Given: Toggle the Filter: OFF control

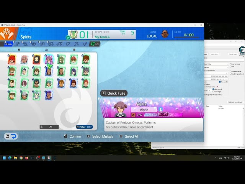Looking at the screenshot, I should [x=84, y=127].
